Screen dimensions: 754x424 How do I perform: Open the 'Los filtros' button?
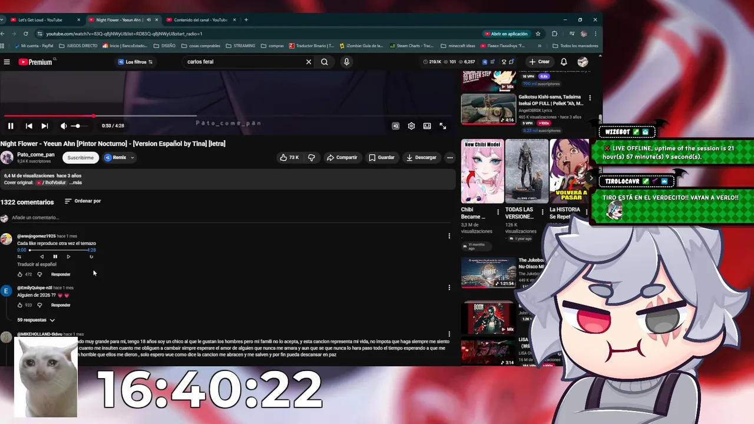click(x=135, y=62)
